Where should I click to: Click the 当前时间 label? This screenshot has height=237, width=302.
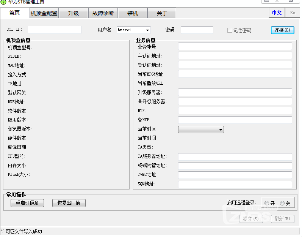click(x=148, y=138)
